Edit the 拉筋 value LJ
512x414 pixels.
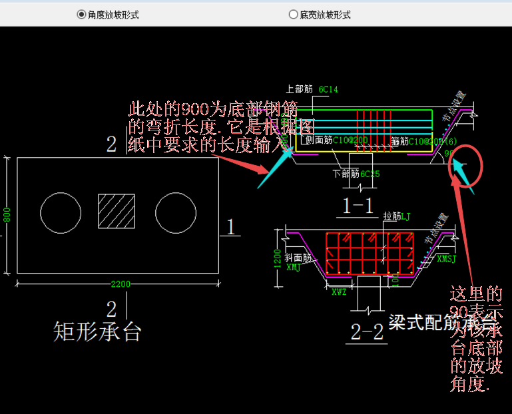[405, 216]
